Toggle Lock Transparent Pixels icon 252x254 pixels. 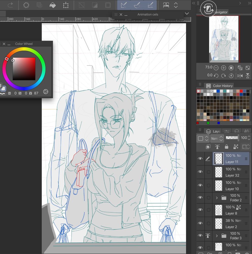(x=236, y=147)
